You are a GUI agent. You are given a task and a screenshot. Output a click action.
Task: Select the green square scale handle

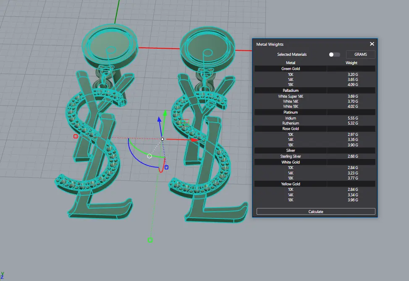coord(150,240)
